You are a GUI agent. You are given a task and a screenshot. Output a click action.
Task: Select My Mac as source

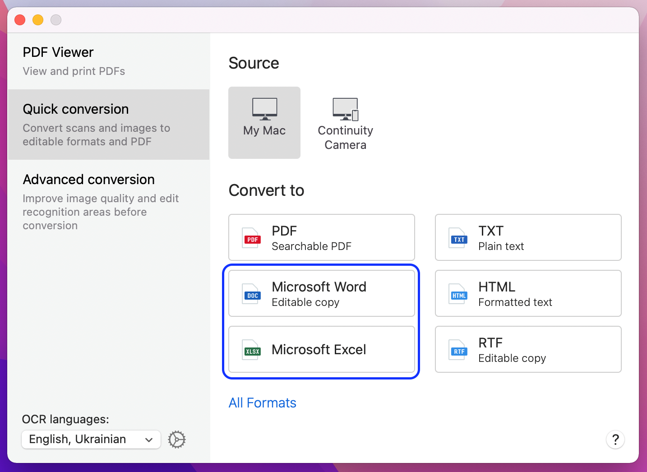click(264, 123)
